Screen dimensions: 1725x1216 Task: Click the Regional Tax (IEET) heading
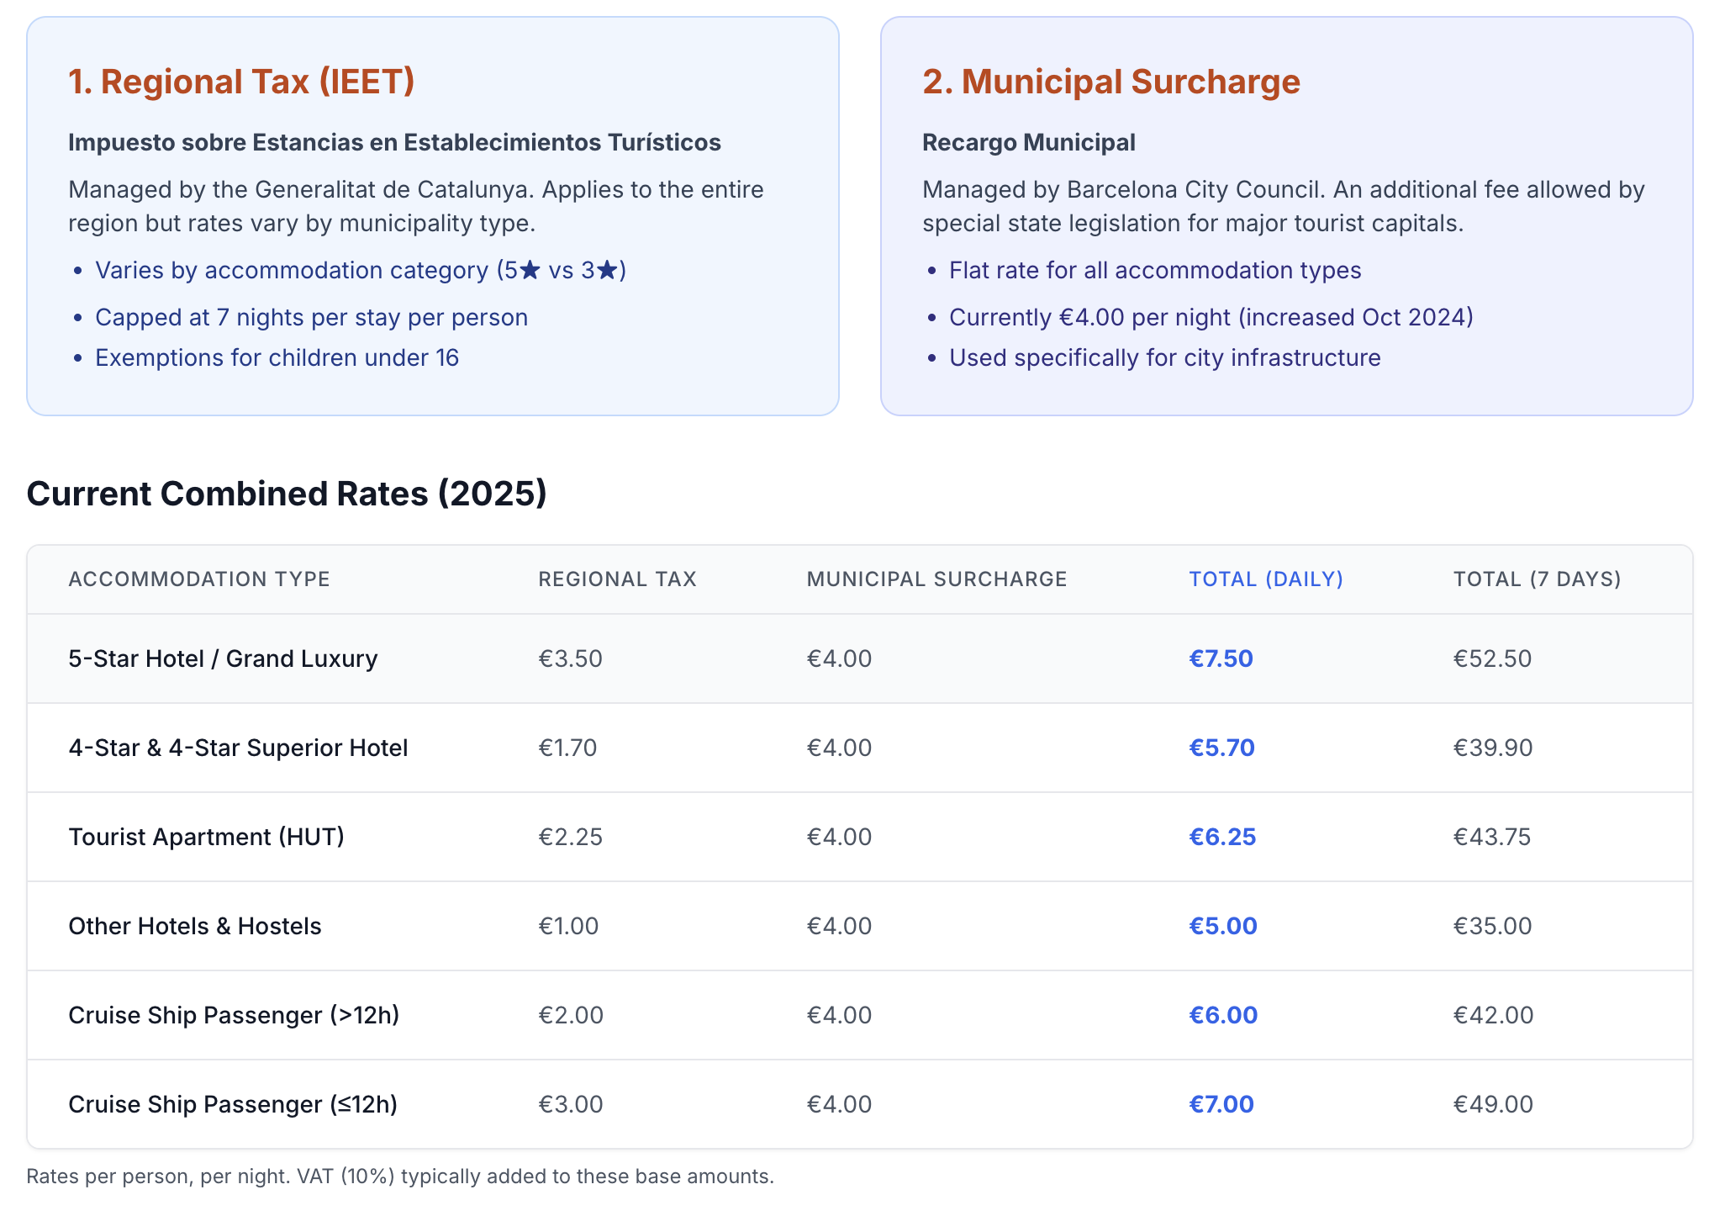(241, 82)
